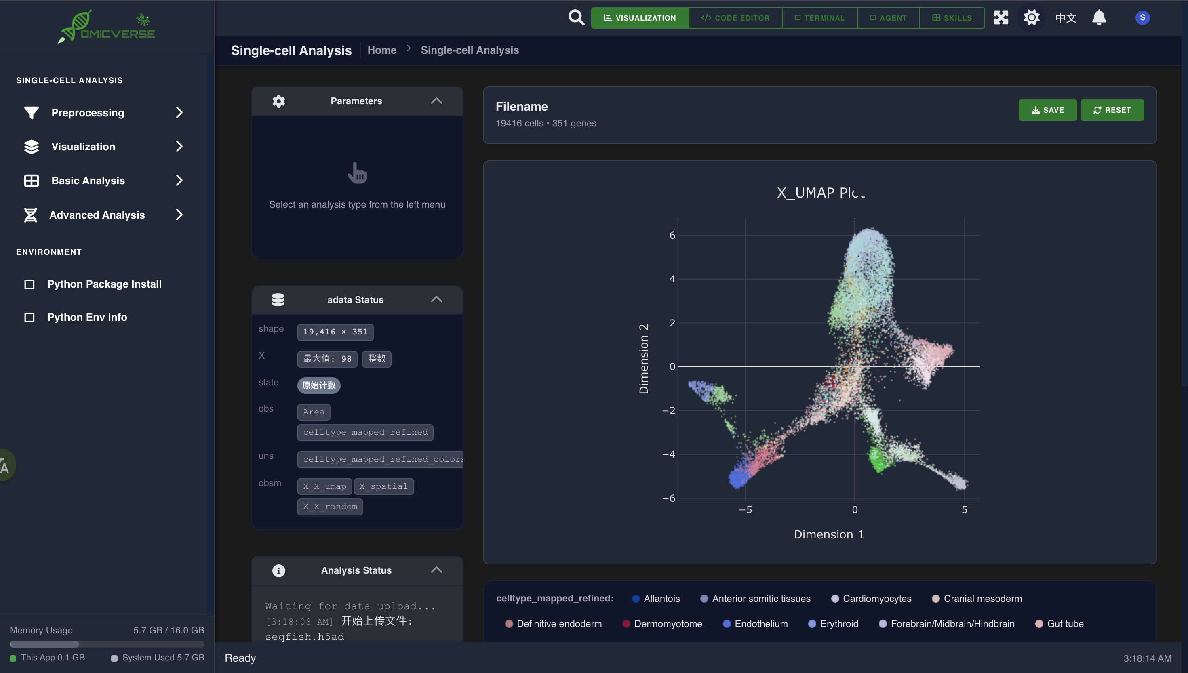
Task: Click the Parameters gear icon
Action: tap(279, 101)
